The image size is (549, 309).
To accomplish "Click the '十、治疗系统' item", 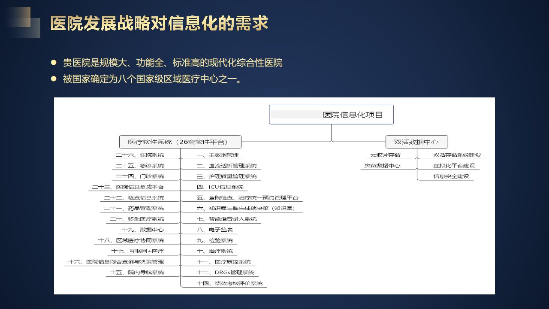I will click(214, 251).
